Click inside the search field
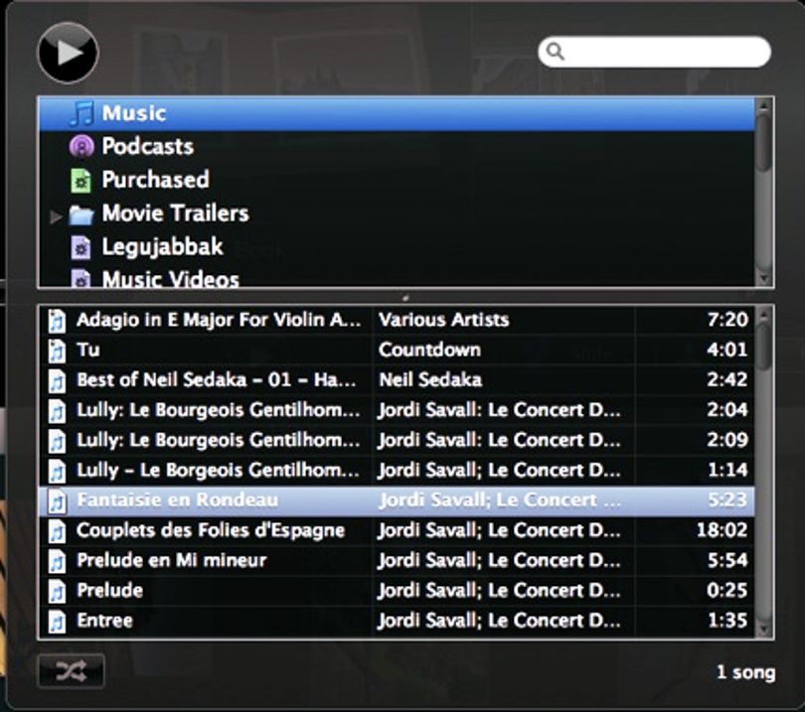This screenshot has height=712, width=805. (x=654, y=52)
